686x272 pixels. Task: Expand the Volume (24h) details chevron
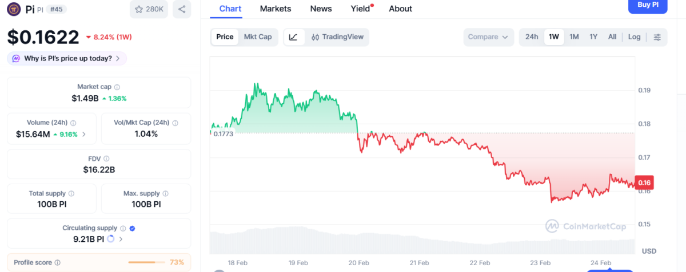85,135
